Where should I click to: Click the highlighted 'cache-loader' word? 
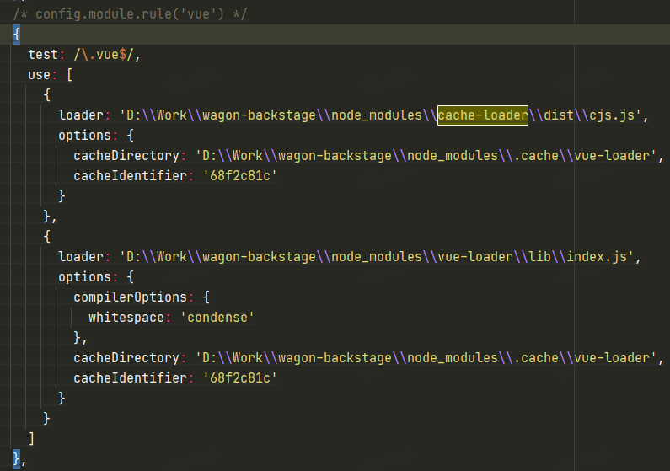(x=482, y=115)
